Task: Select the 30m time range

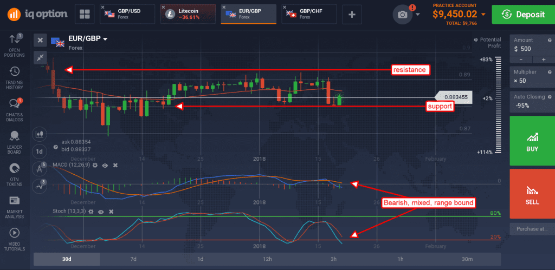Action: tap(467, 259)
